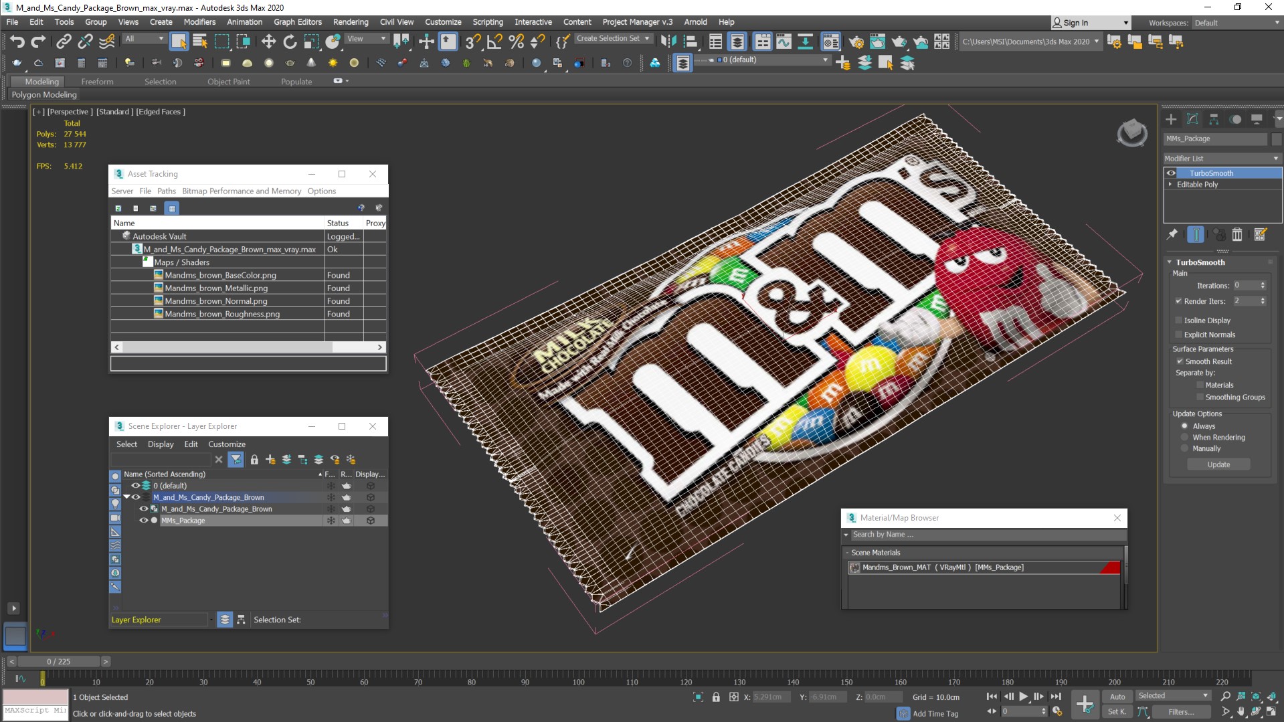
Task: Open the Hierarchy panel tab icon
Action: (x=1214, y=119)
